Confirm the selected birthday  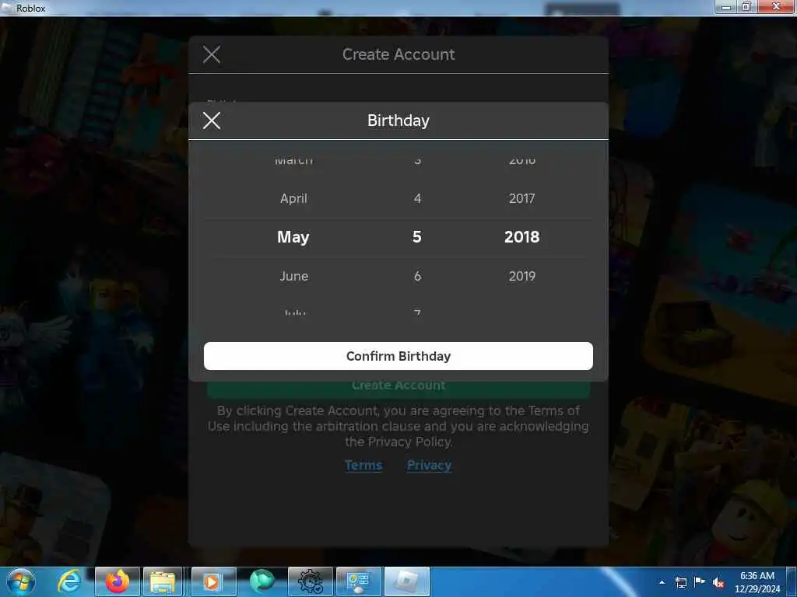[x=398, y=356]
